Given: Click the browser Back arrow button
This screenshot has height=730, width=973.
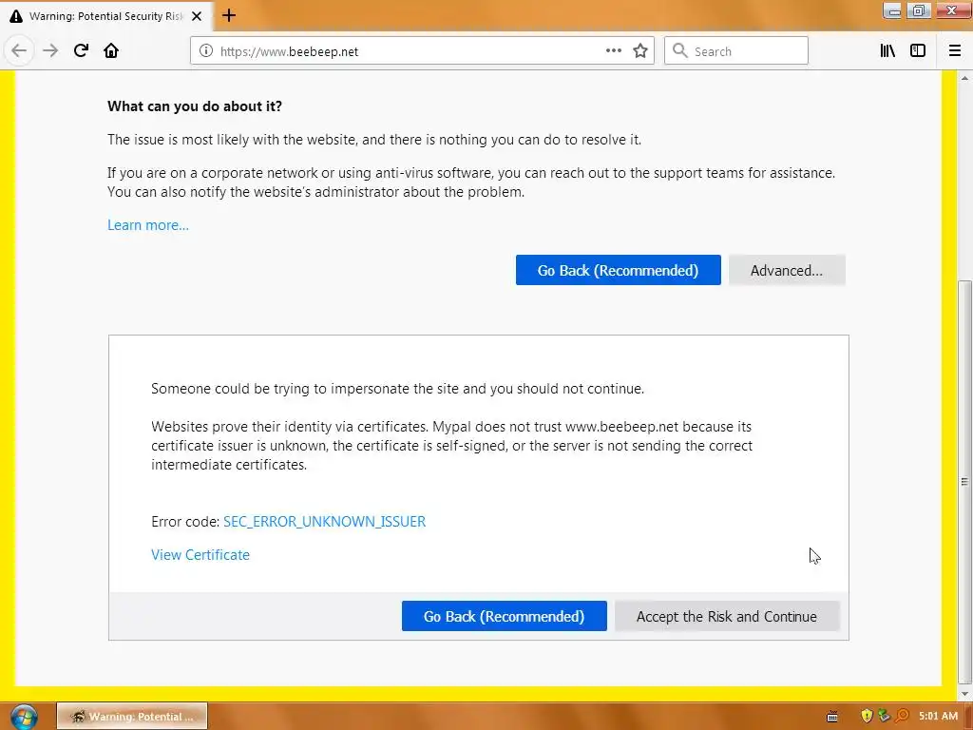Looking at the screenshot, I should pos(19,51).
